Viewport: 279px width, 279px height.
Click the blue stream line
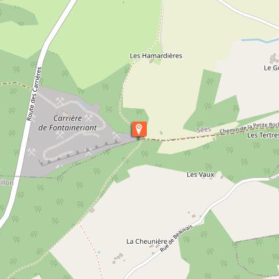click(260, 41)
